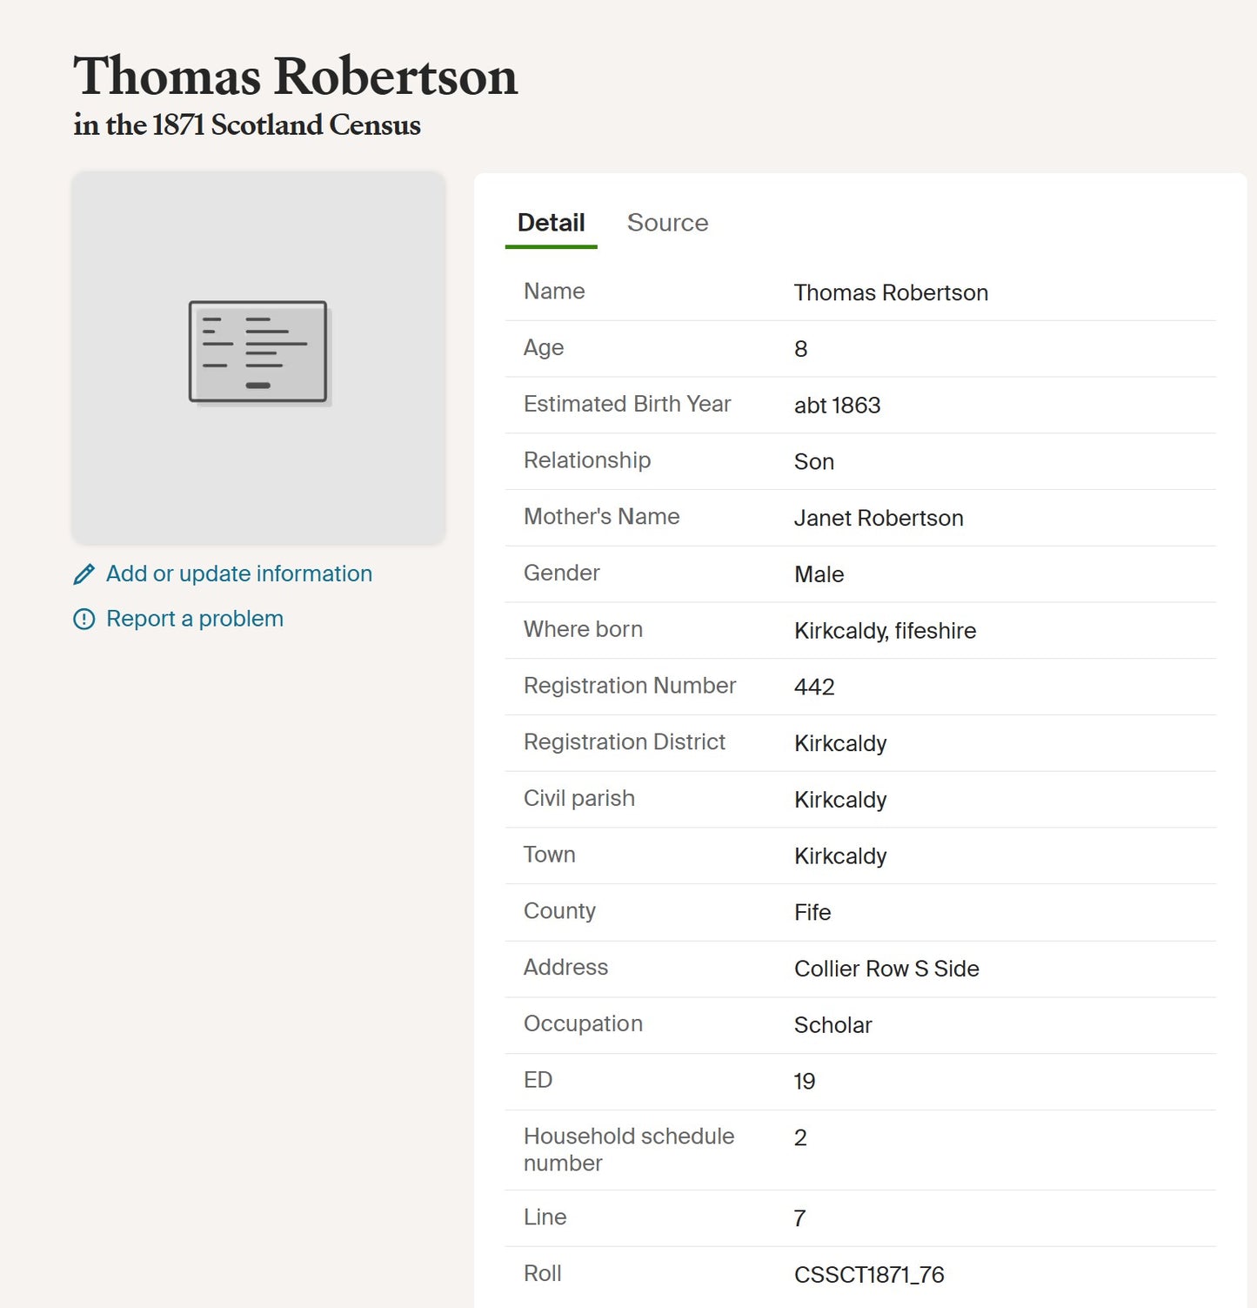
Task: Click the Gender value Male
Action: click(x=819, y=574)
